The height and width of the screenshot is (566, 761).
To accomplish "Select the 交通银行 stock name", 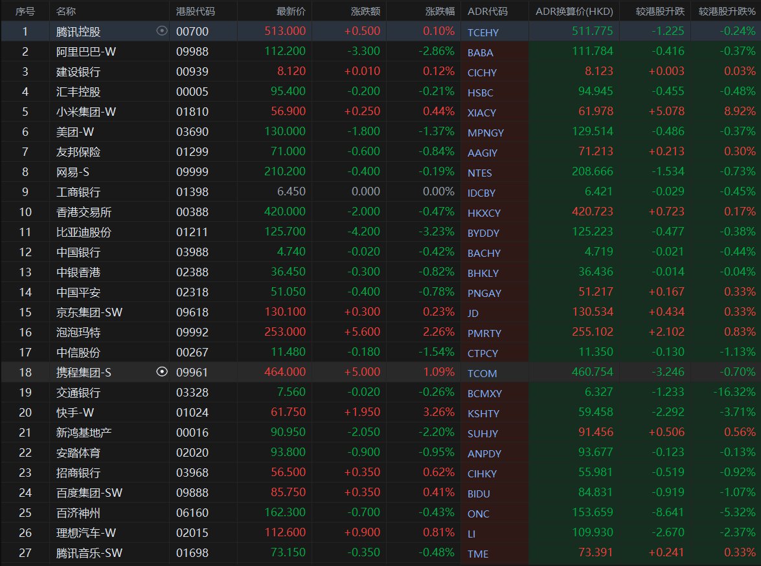I will pyautogui.click(x=78, y=393).
